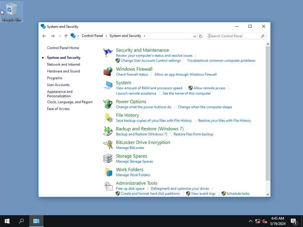Select Hardware and Sound category
Screen dimensions: 303x227
(x=63, y=71)
